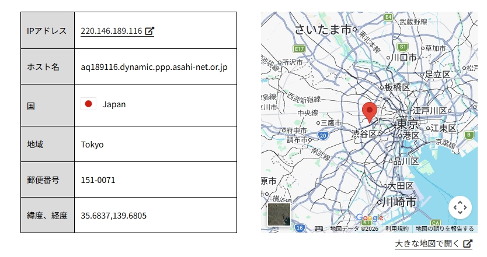The width and height of the screenshot is (487, 257).
Task: Click the 川崎市 label on the map
Action: 400,202
